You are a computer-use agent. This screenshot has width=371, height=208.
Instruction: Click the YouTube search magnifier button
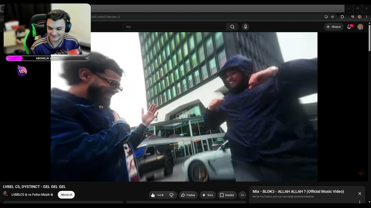[x=232, y=27]
